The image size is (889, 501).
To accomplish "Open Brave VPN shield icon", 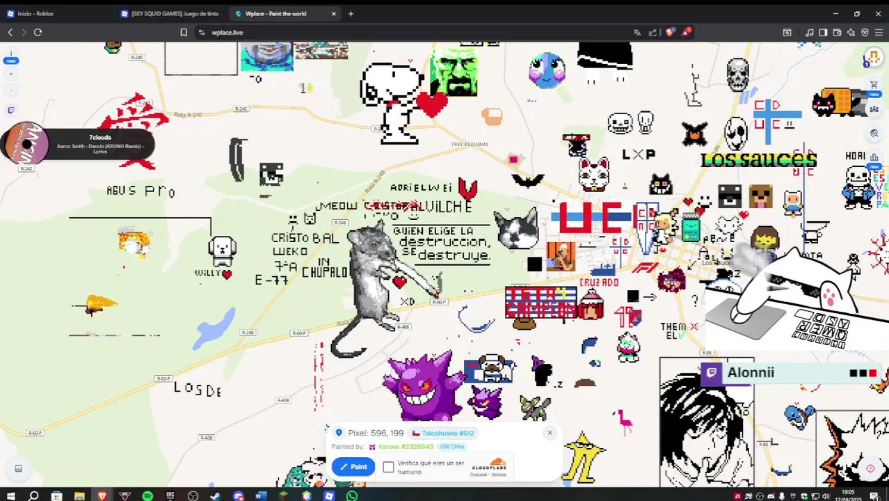I will click(865, 32).
